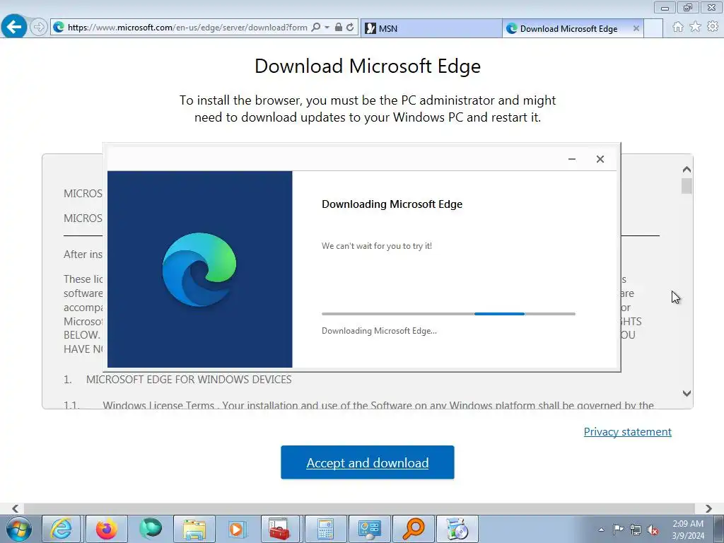The height and width of the screenshot is (543, 724).
Task: Select the Download Microsoft Edge tab
Action: (x=568, y=28)
